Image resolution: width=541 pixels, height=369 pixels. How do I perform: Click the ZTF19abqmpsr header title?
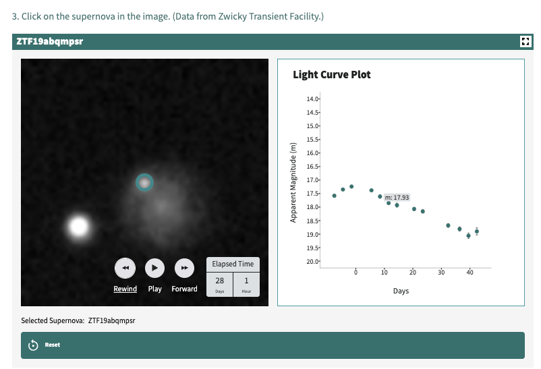tap(50, 41)
